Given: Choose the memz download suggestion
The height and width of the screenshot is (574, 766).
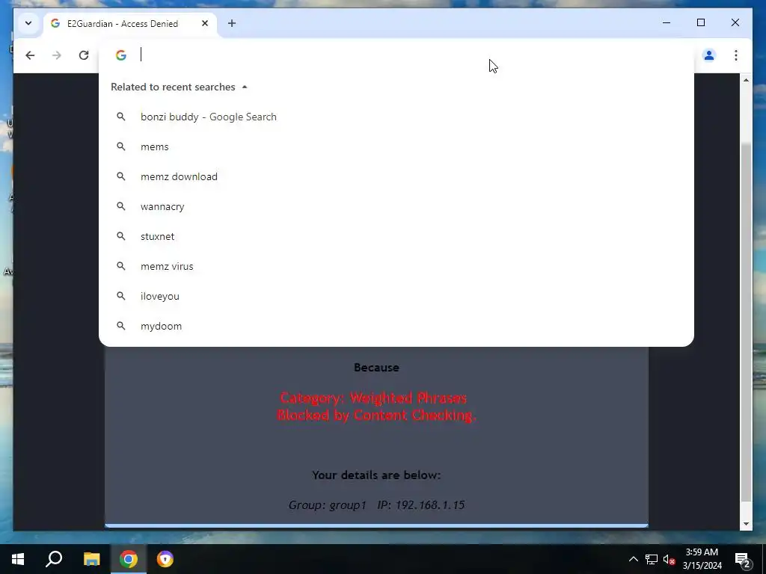Looking at the screenshot, I should pos(396,176).
